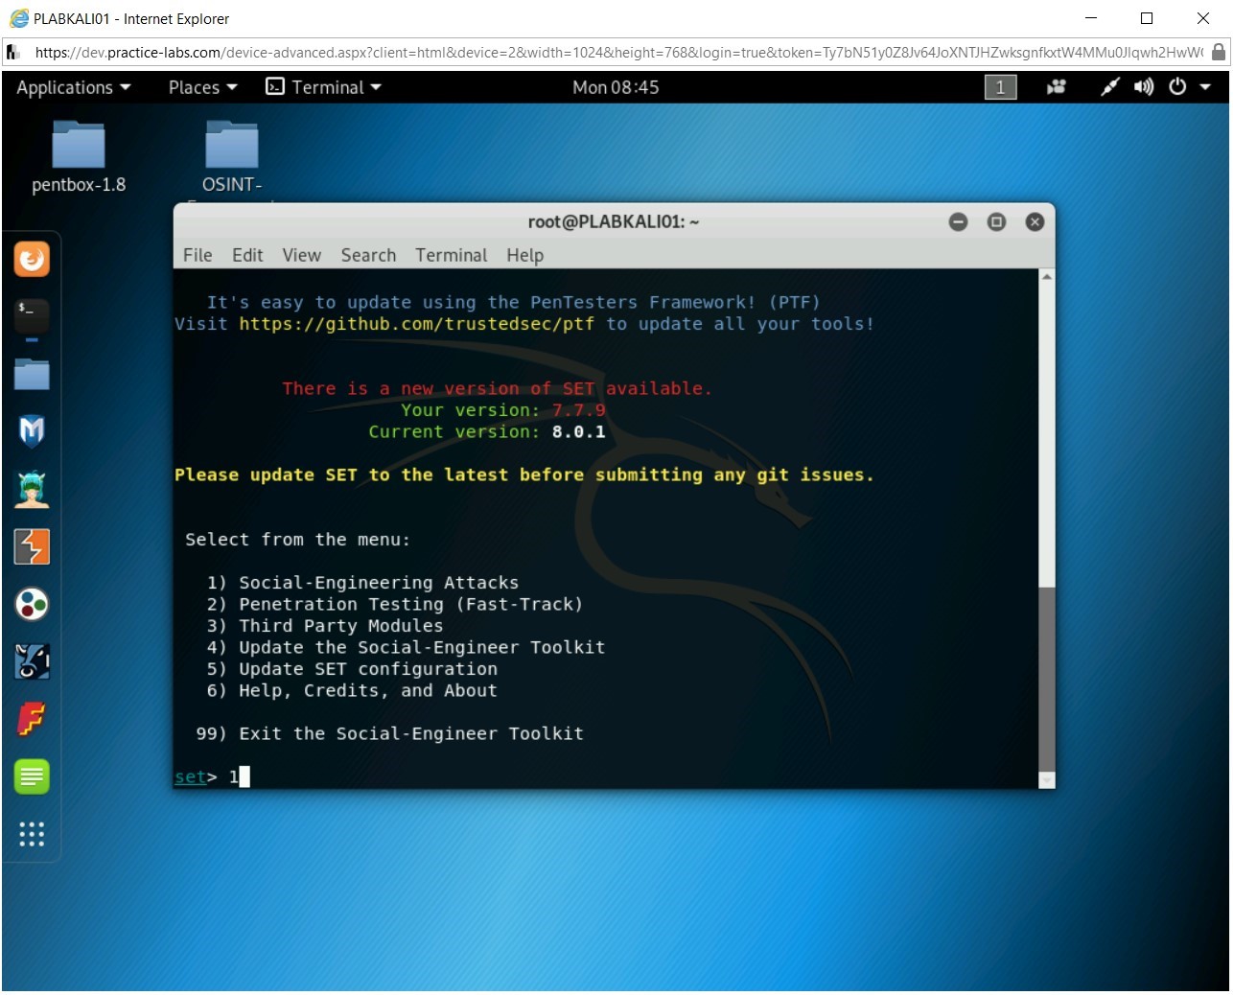Open the Applications menu
Screen dimensions: 1233x995
(x=66, y=87)
